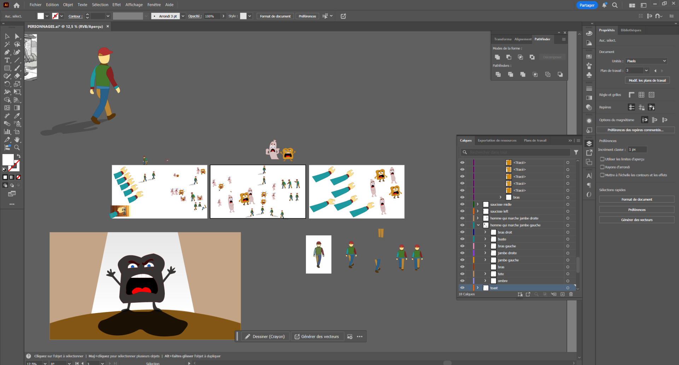Expand the 'jambe droite' sublayer
679x365 pixels.
[485, 253]
